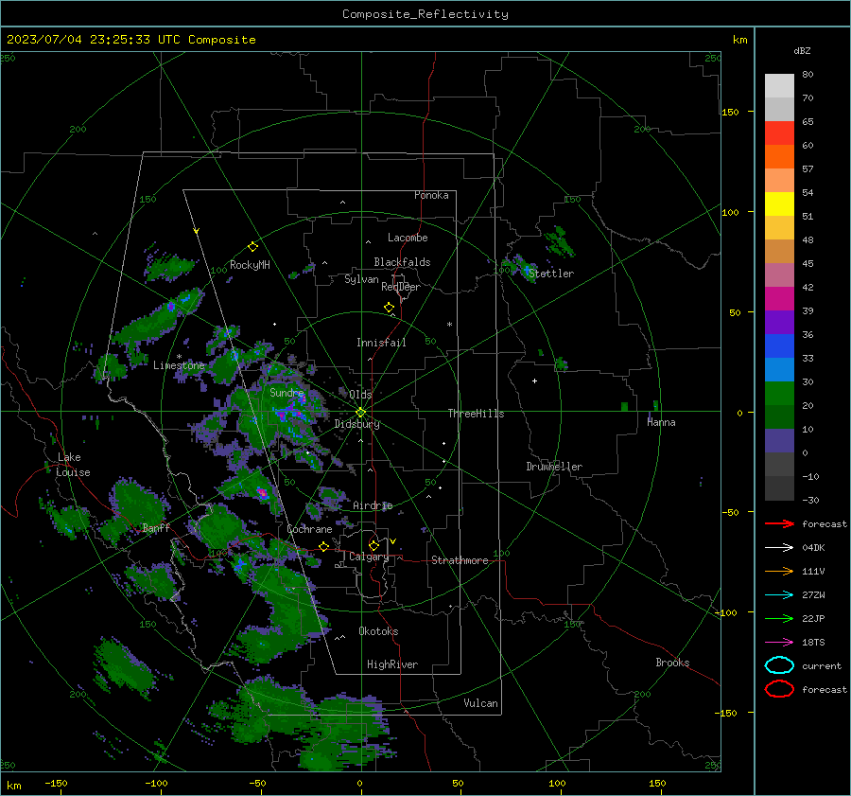
Task: Click the Okotoks city label
Action: pyautogui.click(x=378, y=631)
